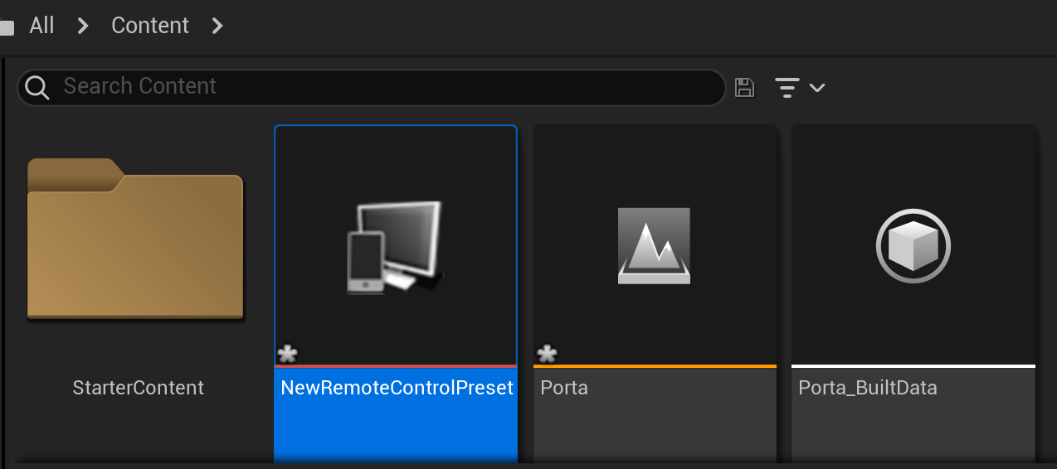Screen dimensions: 1057x469
Task: Click the filter lines icon
Action: (x=787, y=87)
